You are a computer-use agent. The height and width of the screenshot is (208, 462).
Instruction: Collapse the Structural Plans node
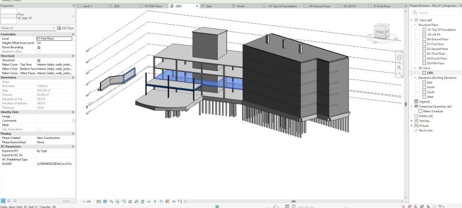coord(416,25)
